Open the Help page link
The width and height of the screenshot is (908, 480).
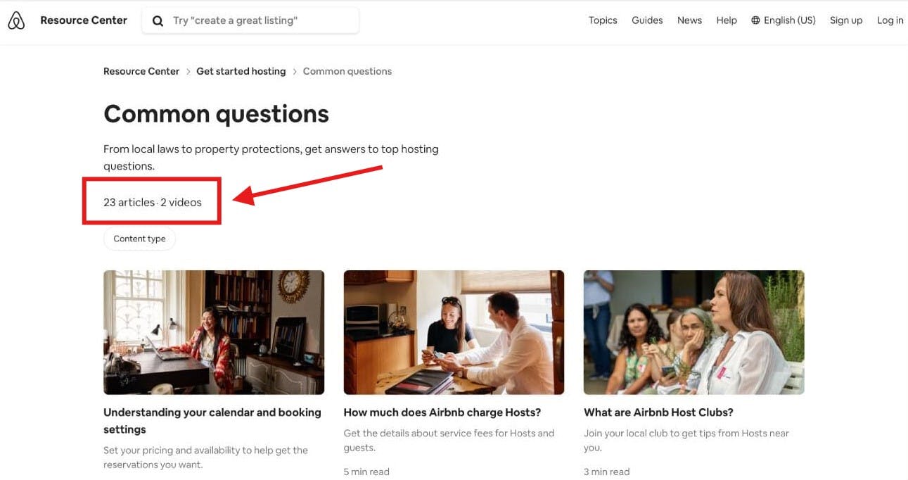point(727,20)
